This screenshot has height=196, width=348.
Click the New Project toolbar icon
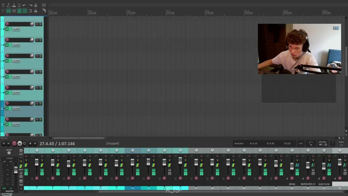(3, 5)
